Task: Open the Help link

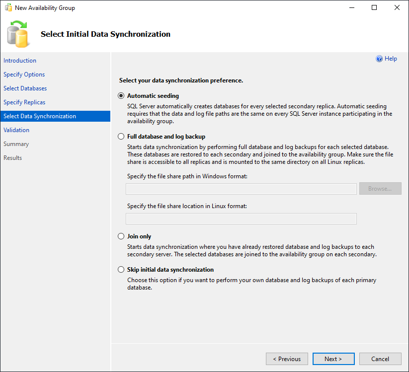Action: tap(391, 59)
